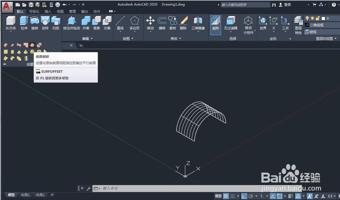340x200 pixels.
Task: Open Autodesk App Store cart icon
Action: click(314, 5)
